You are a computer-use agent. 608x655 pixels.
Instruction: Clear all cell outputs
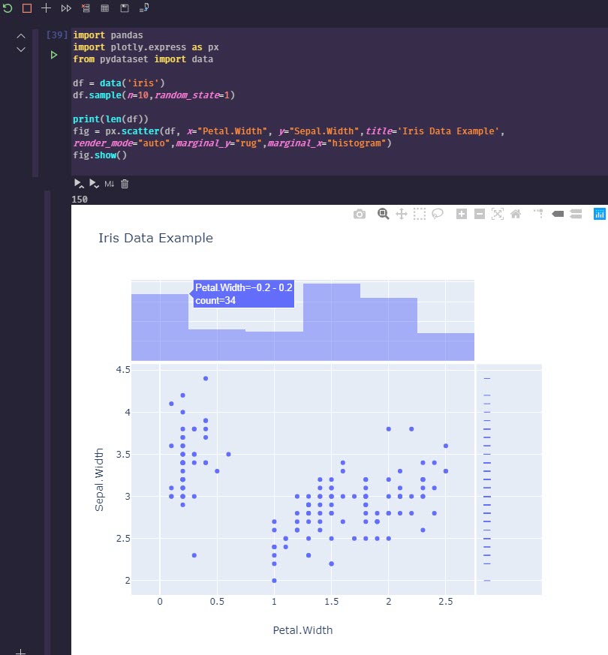pyautogui.click(x=86, y=8)
